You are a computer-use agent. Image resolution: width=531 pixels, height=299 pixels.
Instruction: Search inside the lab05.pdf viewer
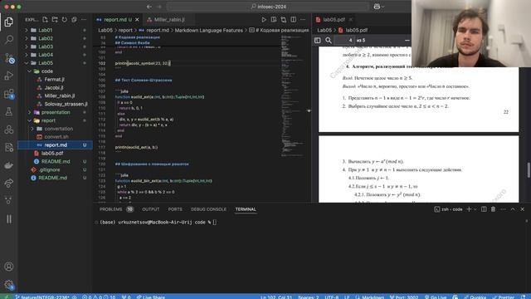pyautogui.click(x=329, y=41)
